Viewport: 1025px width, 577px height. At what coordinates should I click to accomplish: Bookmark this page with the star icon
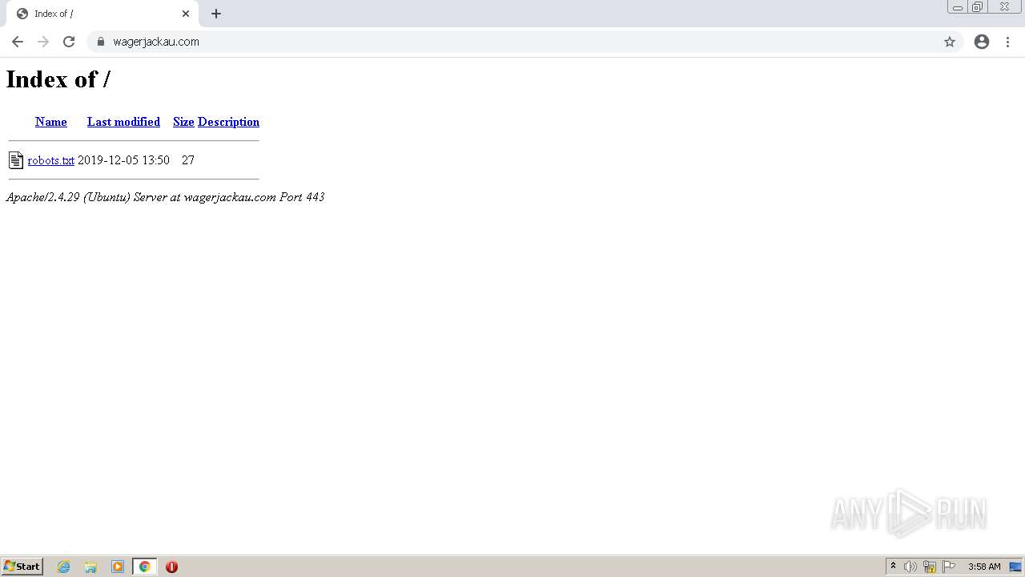(x=950, y=42)
